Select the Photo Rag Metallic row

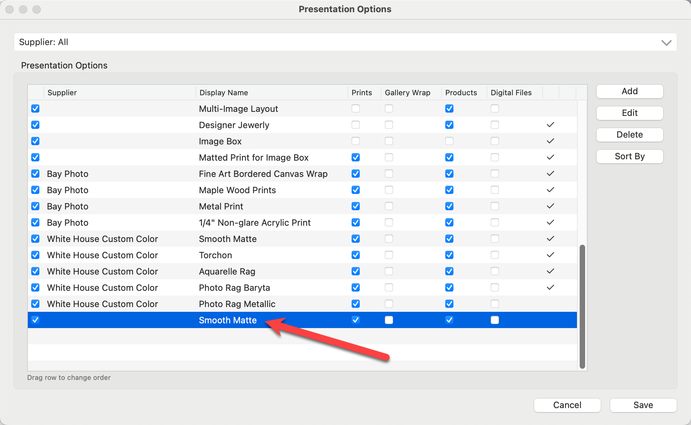pos(237,304)
